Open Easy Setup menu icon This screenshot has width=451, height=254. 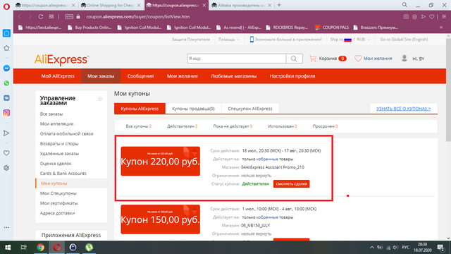[x=444, y=17]
